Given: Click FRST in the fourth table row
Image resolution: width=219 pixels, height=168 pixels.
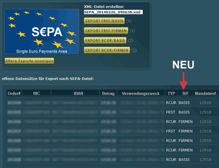Looking at the screenshot, I should coord(171,131).
